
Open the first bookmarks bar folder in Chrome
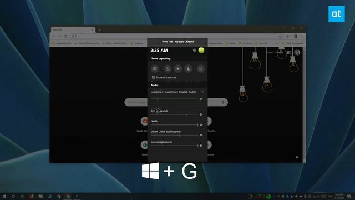[x=62, y=43]
